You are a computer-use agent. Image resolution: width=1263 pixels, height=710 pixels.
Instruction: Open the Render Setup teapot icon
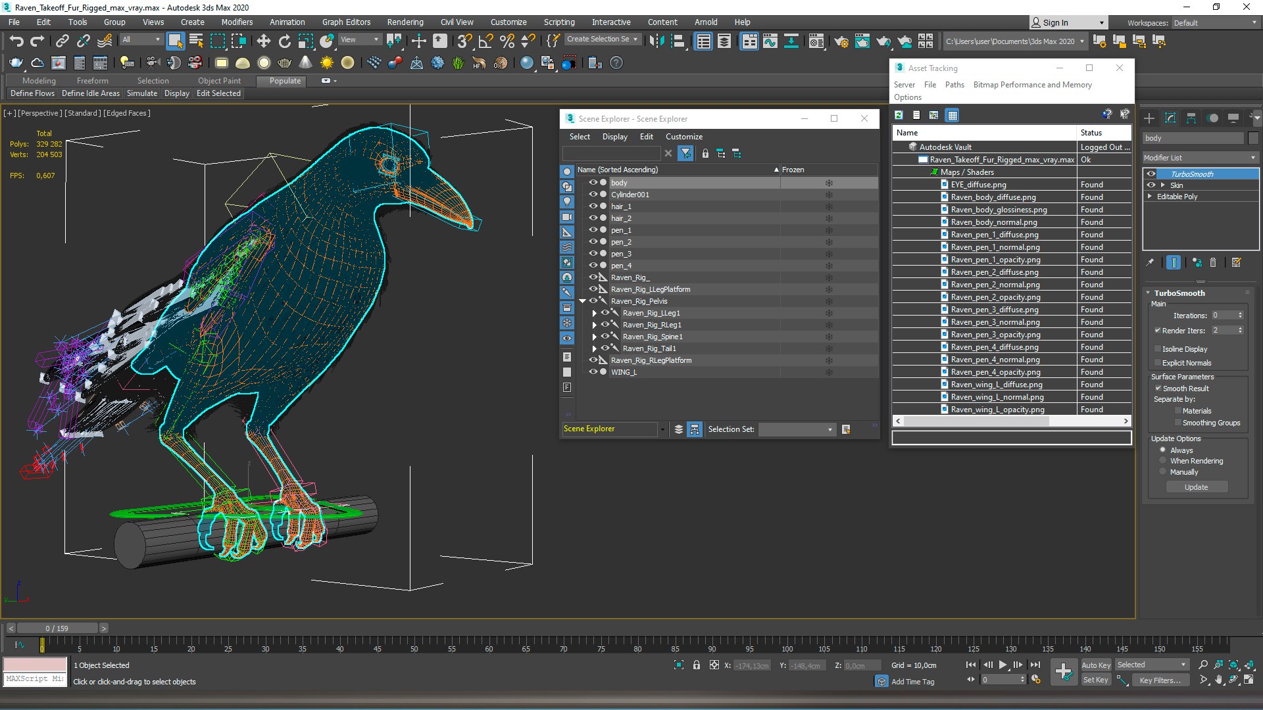841,41
